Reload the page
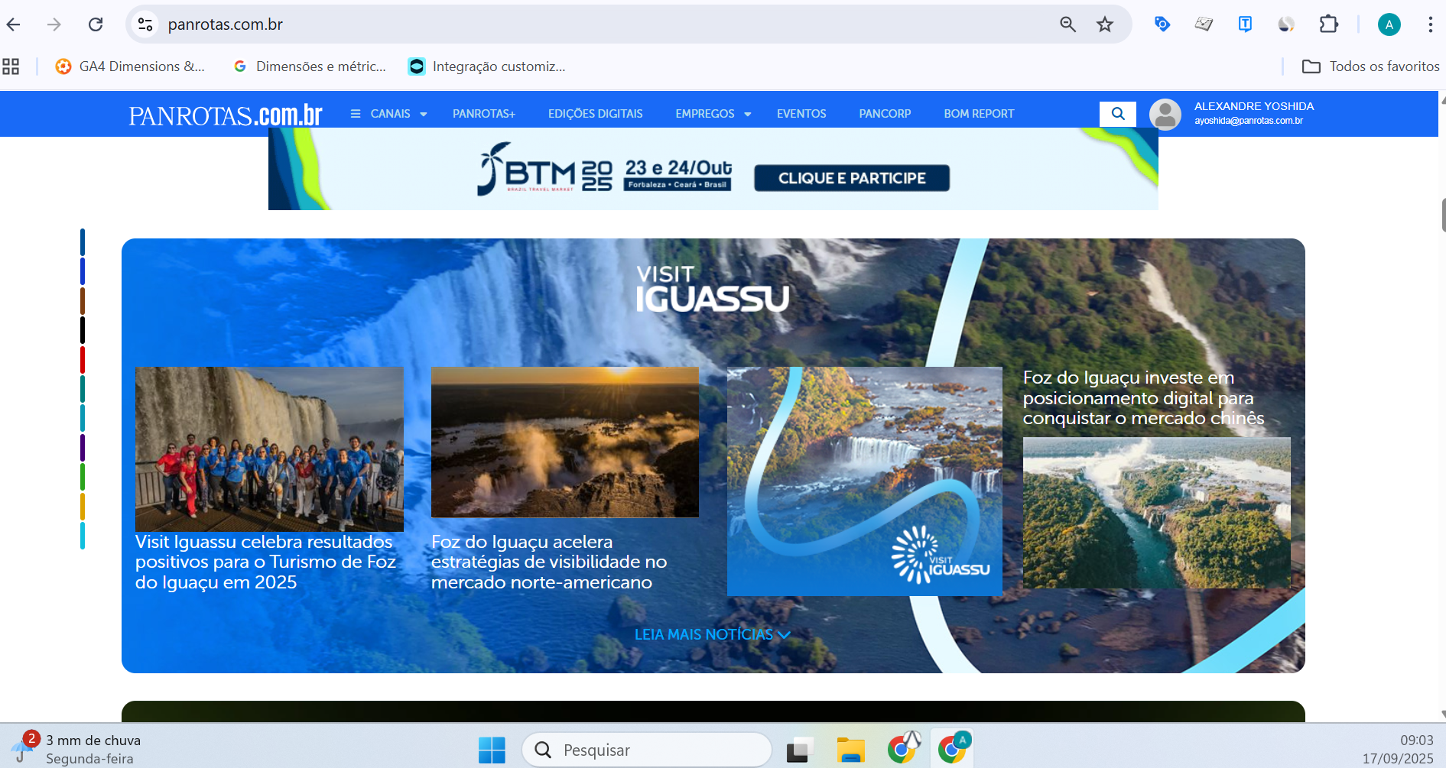The image size is (1446, 768). [96, 24]
